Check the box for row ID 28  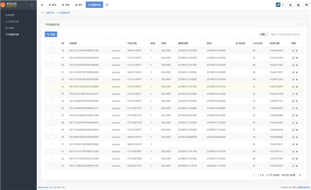click(52, 123)
